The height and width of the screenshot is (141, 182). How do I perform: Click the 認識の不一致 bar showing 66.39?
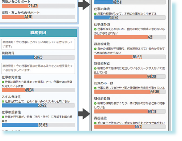pos(130,92)
